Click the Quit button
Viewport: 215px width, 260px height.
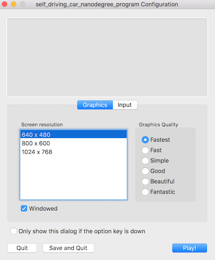tap(22, 248)
